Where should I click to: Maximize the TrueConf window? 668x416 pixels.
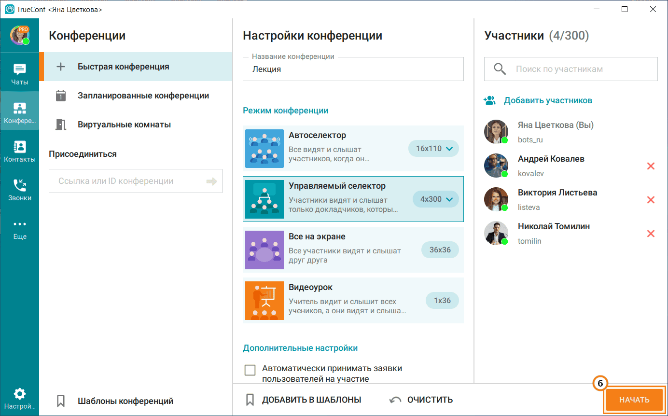[625, 9]
